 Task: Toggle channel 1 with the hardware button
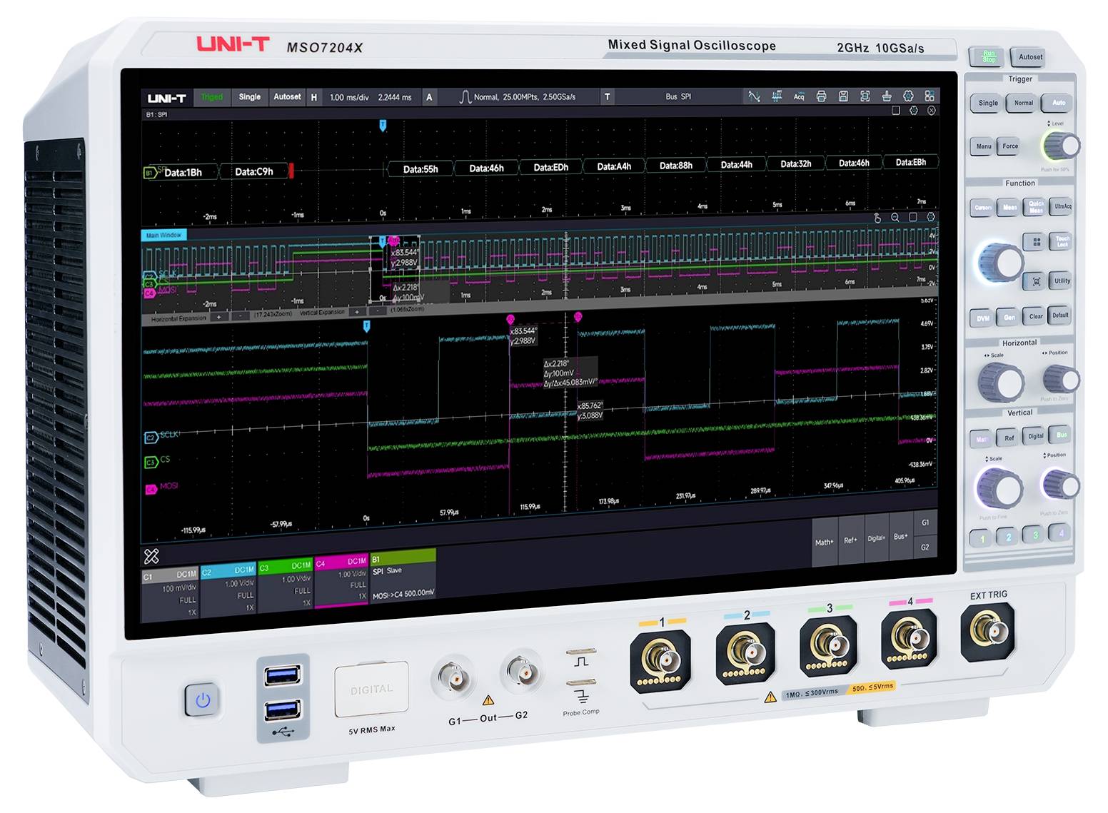(x=982, y=537)
